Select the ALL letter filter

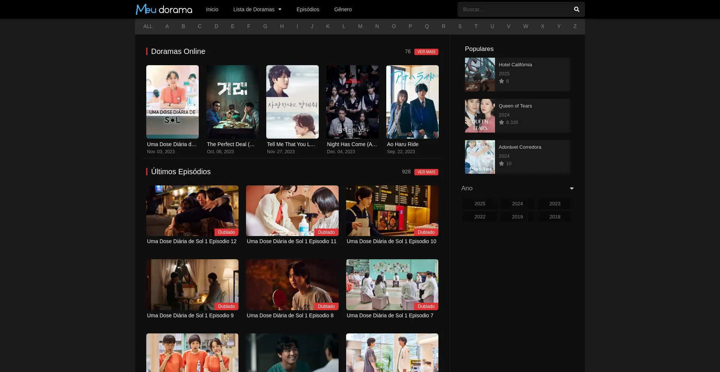[x=148, y=26]
